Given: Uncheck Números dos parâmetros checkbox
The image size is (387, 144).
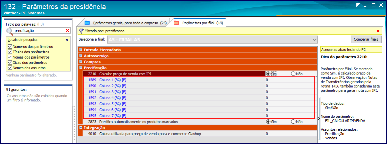Looking at the screenshot, I should coord(10,46).
